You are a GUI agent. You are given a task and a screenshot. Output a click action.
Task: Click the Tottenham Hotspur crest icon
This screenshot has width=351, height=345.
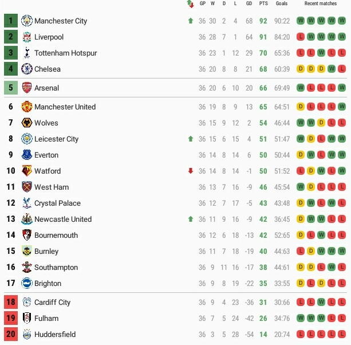27,53
